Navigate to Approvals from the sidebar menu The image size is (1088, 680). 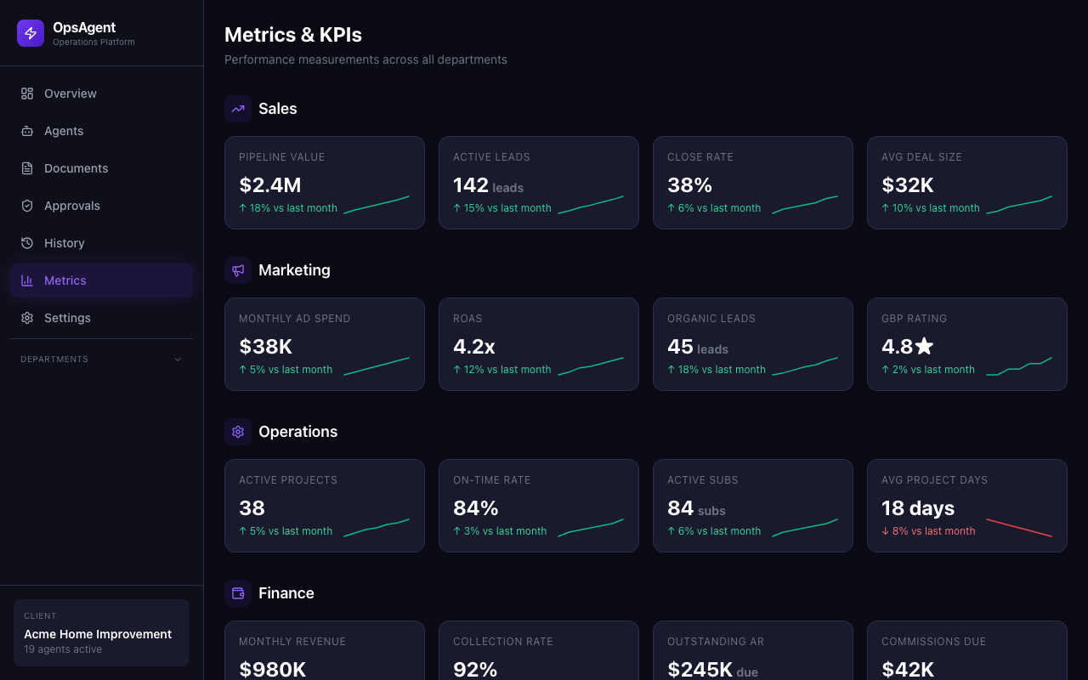(71, 206)
